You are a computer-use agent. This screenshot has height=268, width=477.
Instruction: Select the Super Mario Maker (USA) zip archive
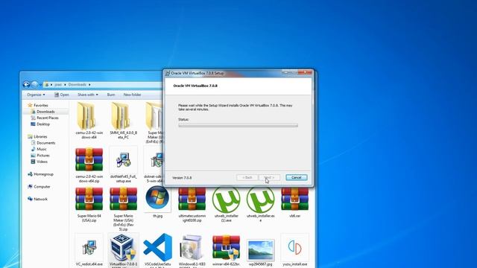[123, 199]
